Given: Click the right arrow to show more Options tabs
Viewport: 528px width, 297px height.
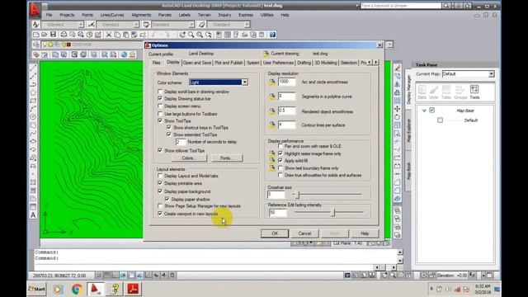Looking at the screenshot, I should point(376,63).
